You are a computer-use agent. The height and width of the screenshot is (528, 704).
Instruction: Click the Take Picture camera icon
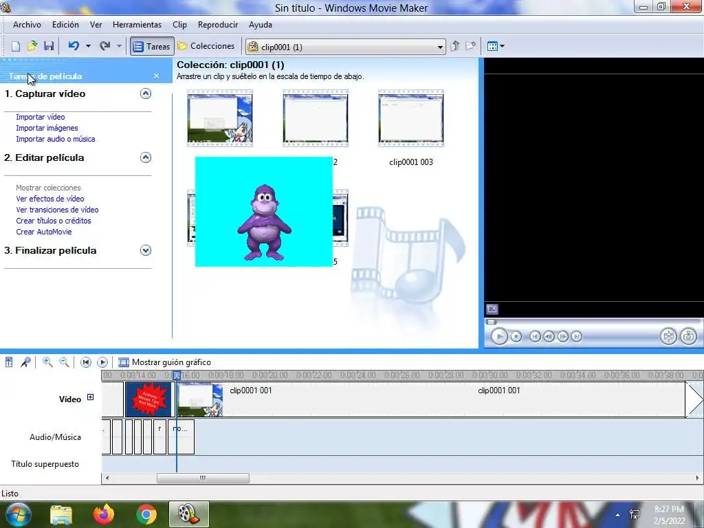689,336
